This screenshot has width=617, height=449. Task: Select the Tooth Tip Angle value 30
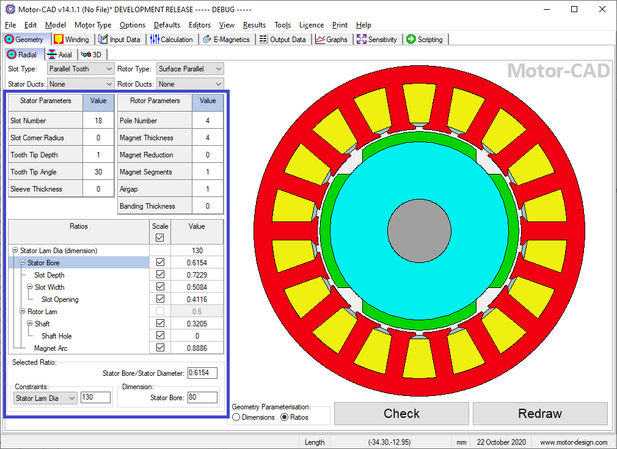[98, 171]
